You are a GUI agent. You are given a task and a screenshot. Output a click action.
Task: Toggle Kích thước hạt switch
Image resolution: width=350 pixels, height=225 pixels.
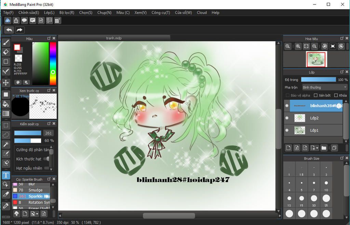pos(46,159)
